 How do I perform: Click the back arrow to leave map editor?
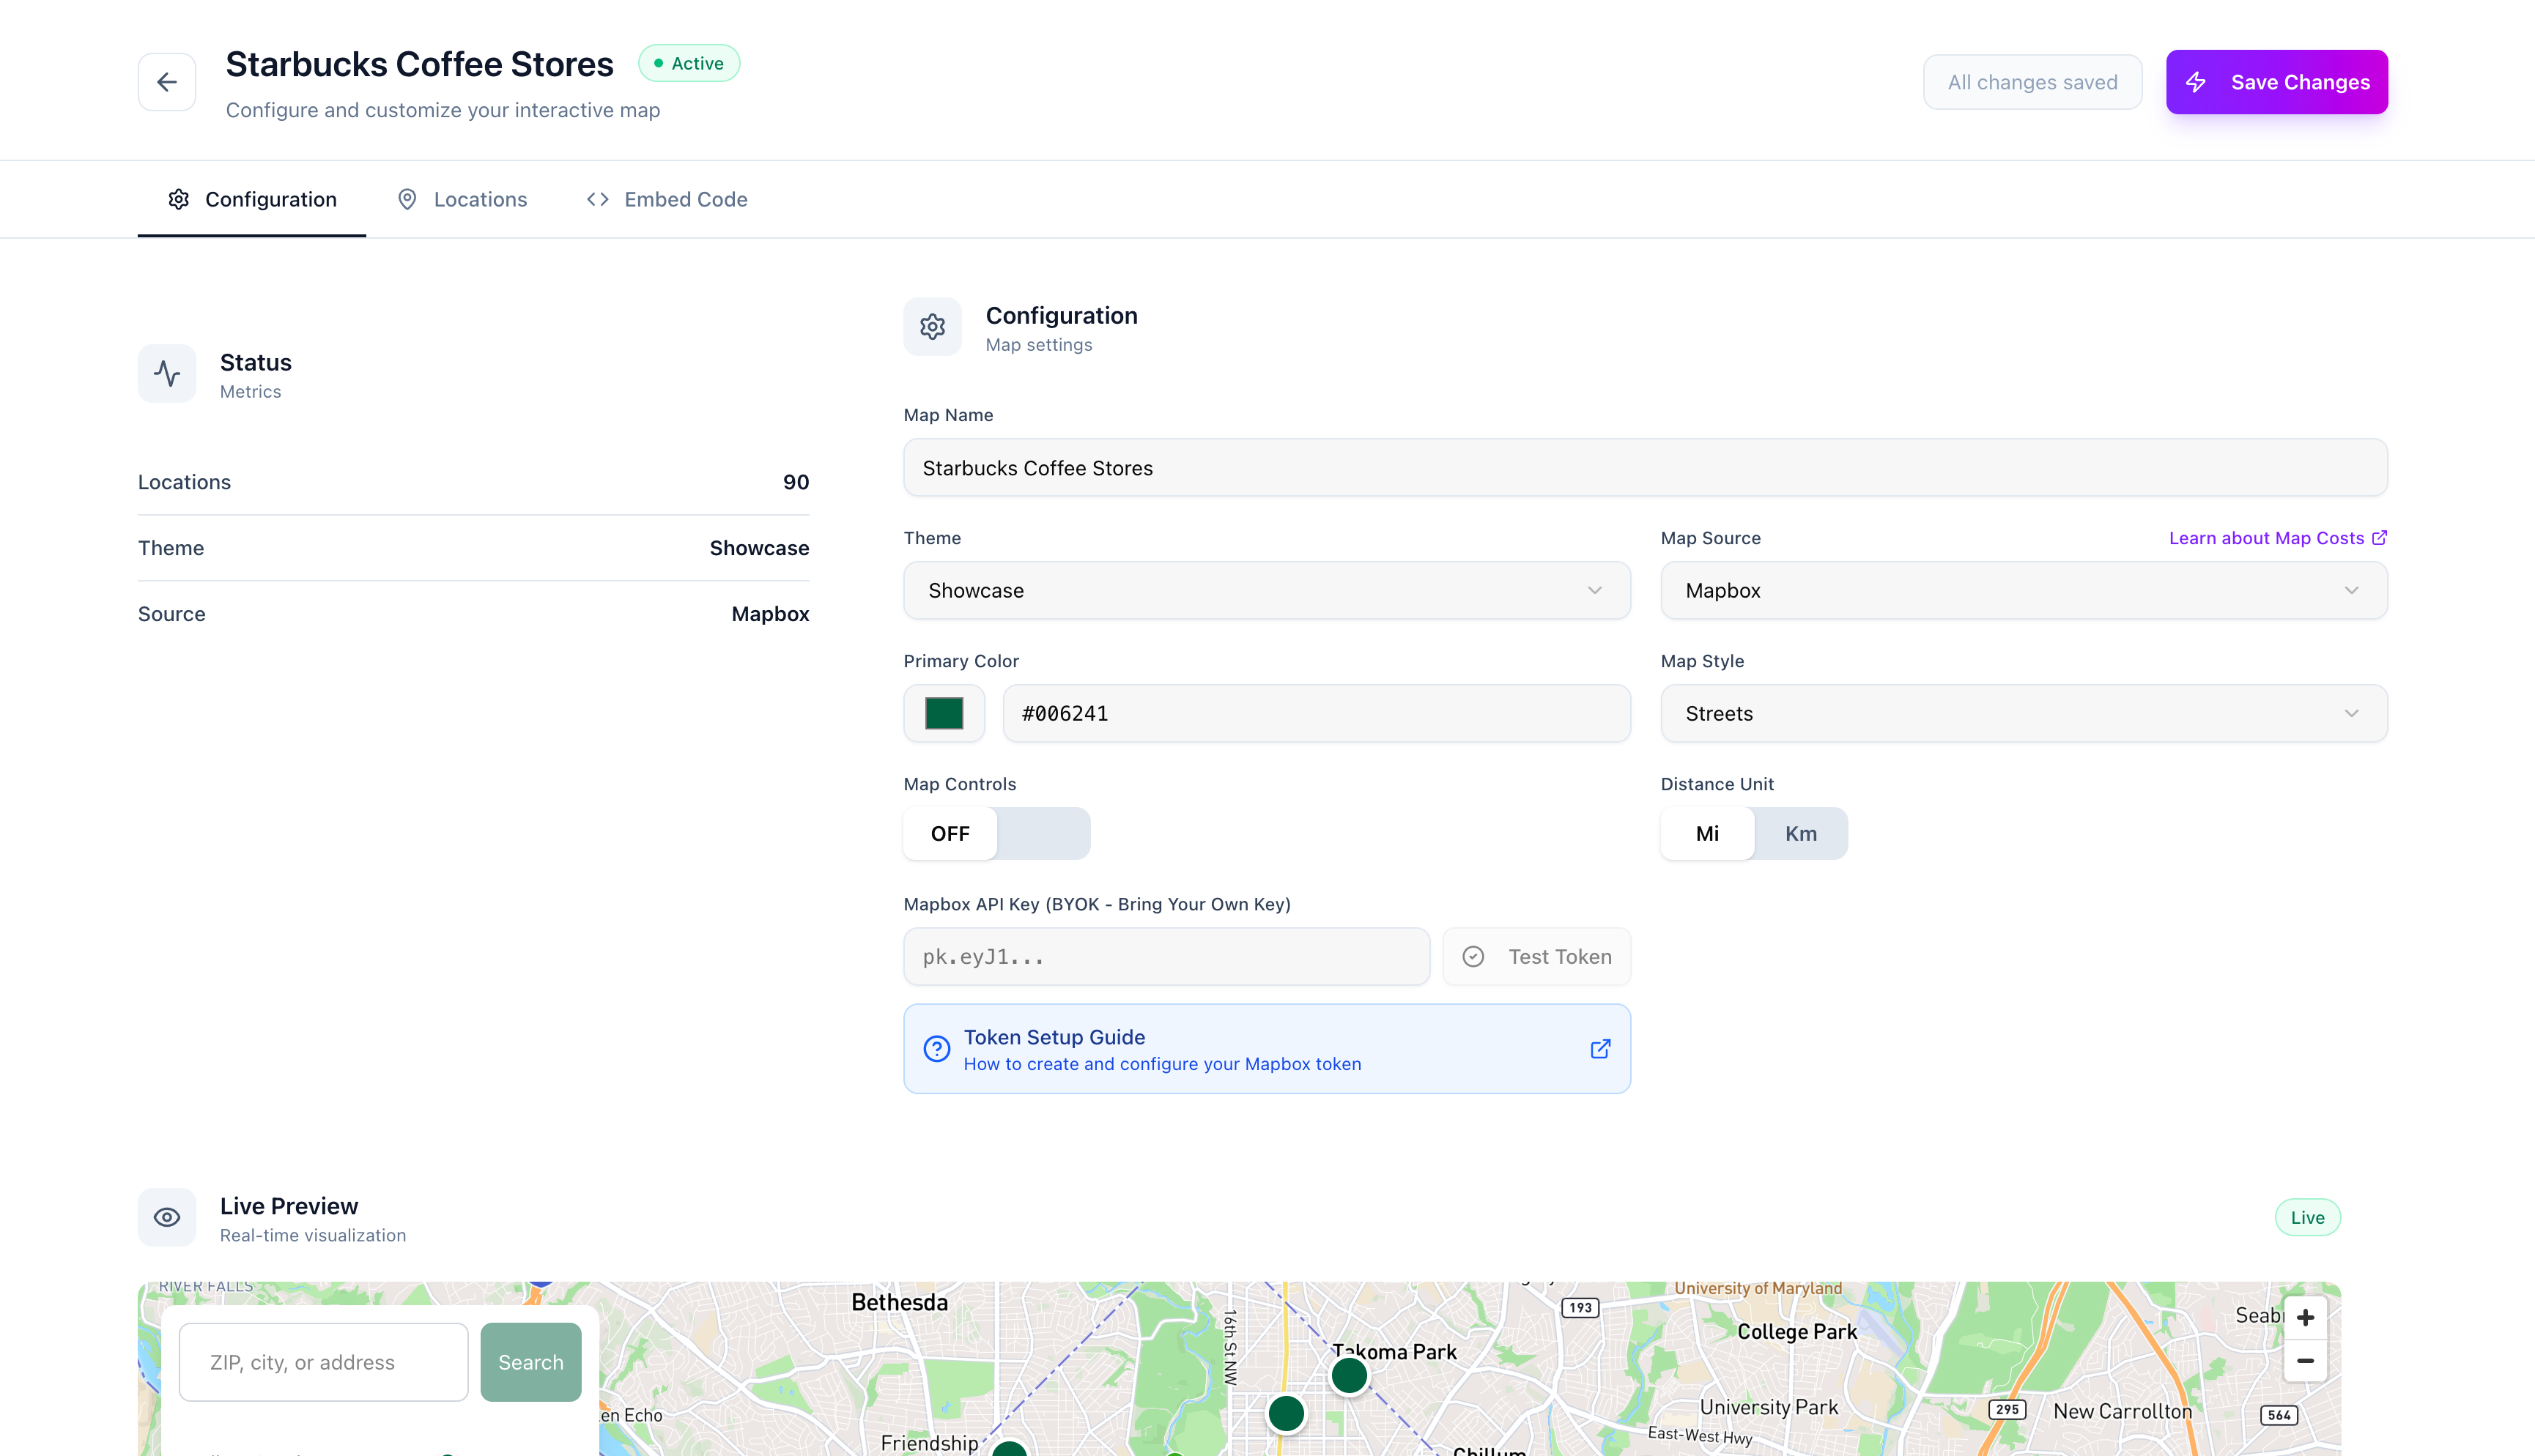click(x=166, y=81)
